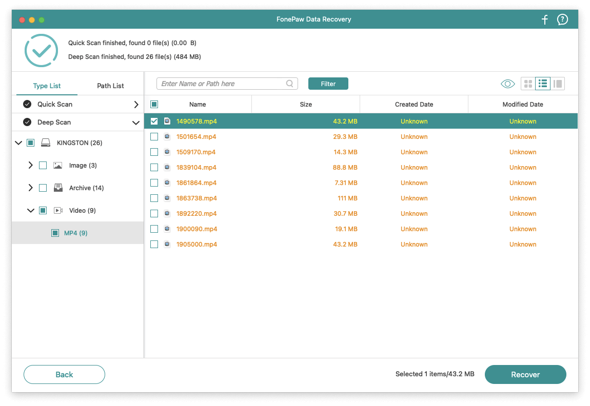The height and width of the screenshot is (406, 590).
Task: Click the file icon of 1863738.mp4
Action: pos(167,198)
